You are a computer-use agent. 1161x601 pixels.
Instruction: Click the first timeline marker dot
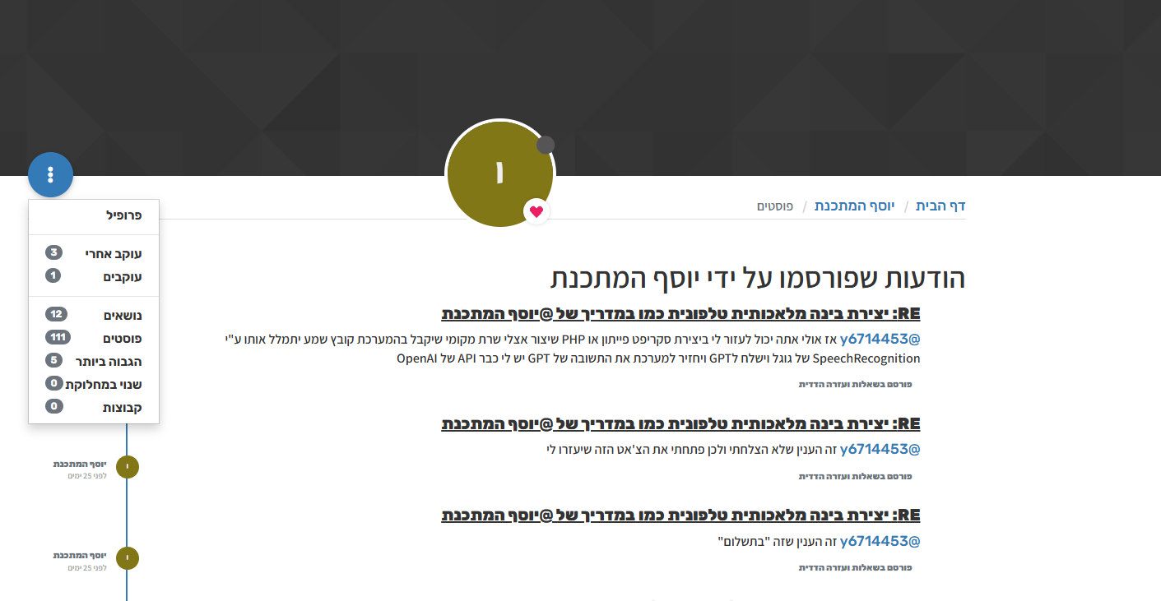(x=127, y=466)
